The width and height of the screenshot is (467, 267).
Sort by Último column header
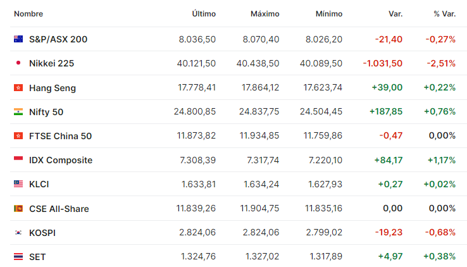[x=204, y=14]
